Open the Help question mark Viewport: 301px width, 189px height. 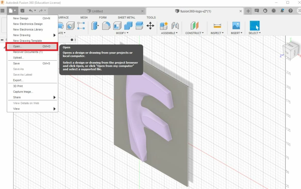click(290, 11)
